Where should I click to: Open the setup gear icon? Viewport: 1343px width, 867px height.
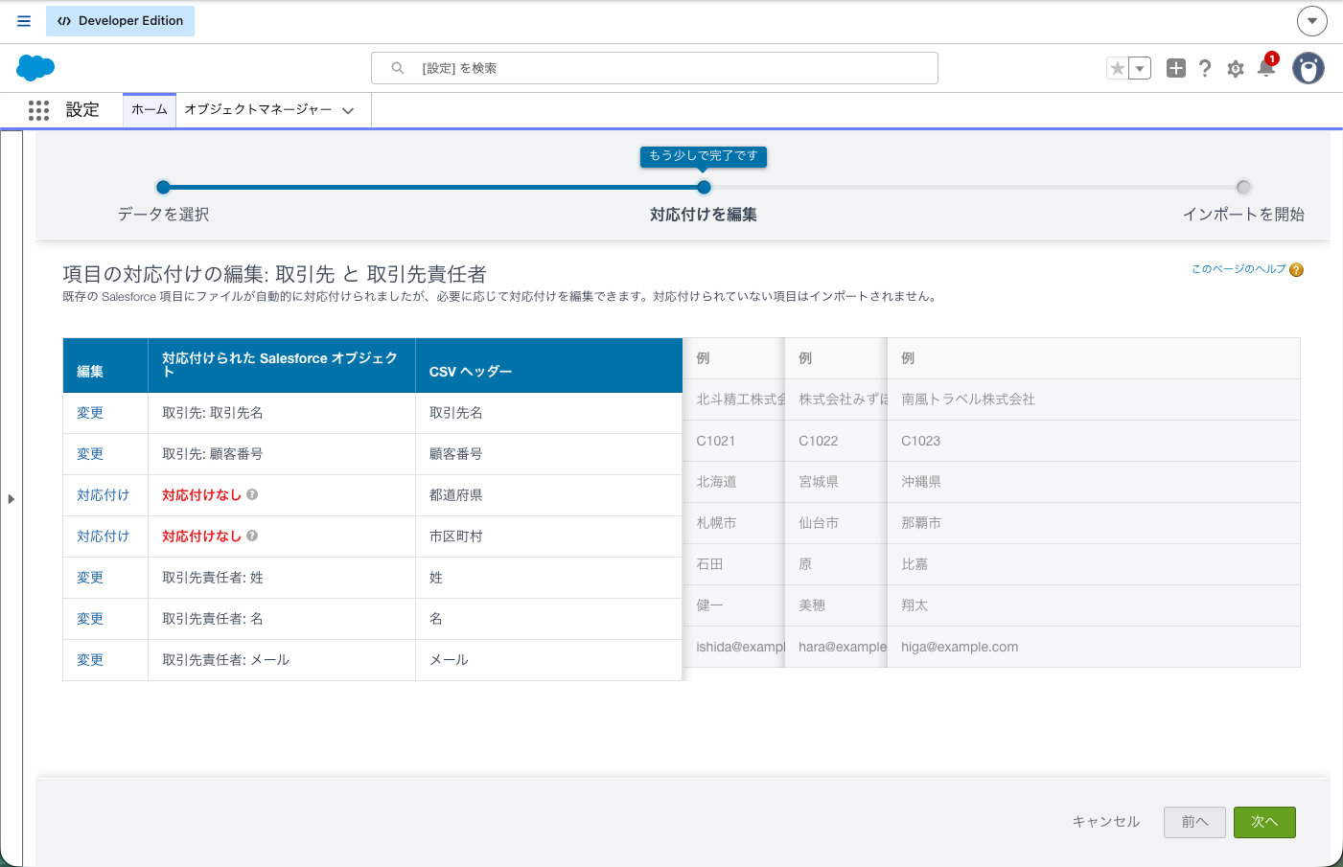(x=1236, y=69)
